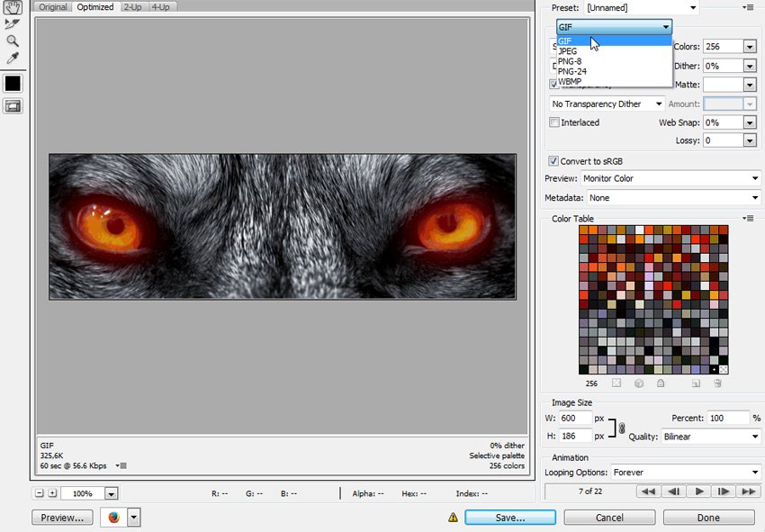765x532 pixels.
Task: Click the wolf eyes preview image
Action: [x=283, y=227]
